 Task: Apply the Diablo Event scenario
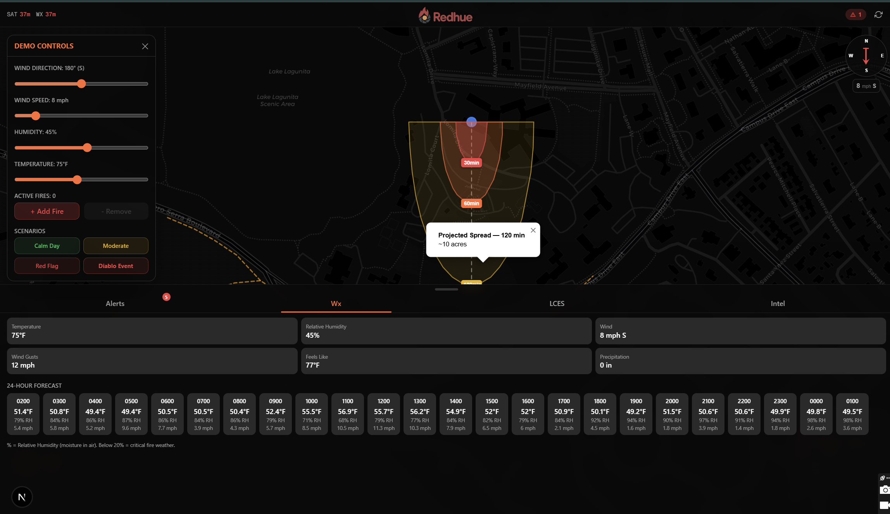coord(116,266)
